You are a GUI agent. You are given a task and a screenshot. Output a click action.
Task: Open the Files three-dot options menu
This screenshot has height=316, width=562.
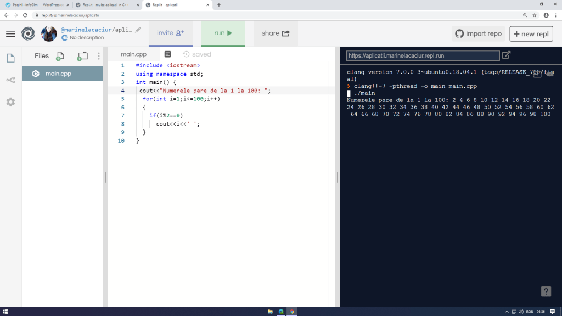click(x=99, y=56)
